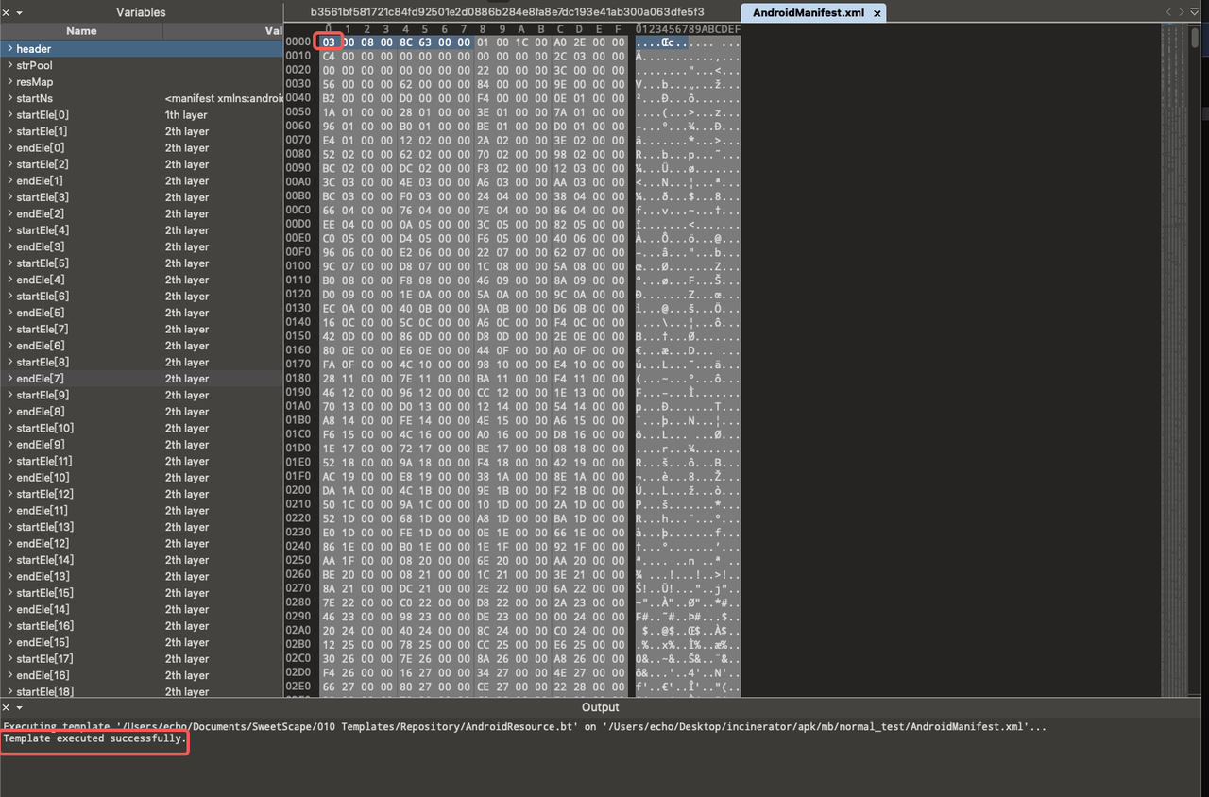Select the endEle[15] row
This screenshot has width=1209, height=797.
pos(142,643)
